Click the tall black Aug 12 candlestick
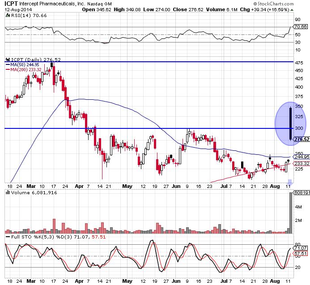The height and width of the screenshot is (285, 310). (x=290, y=123)
